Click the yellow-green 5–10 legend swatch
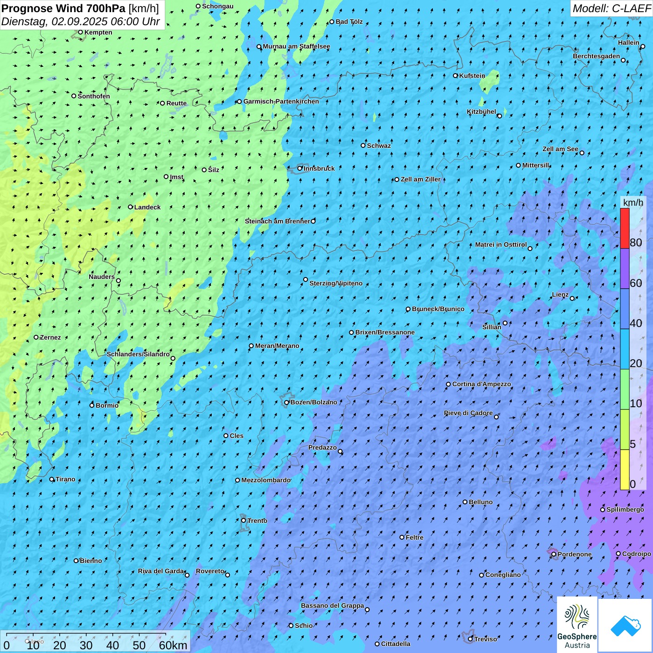 [625, 430]
